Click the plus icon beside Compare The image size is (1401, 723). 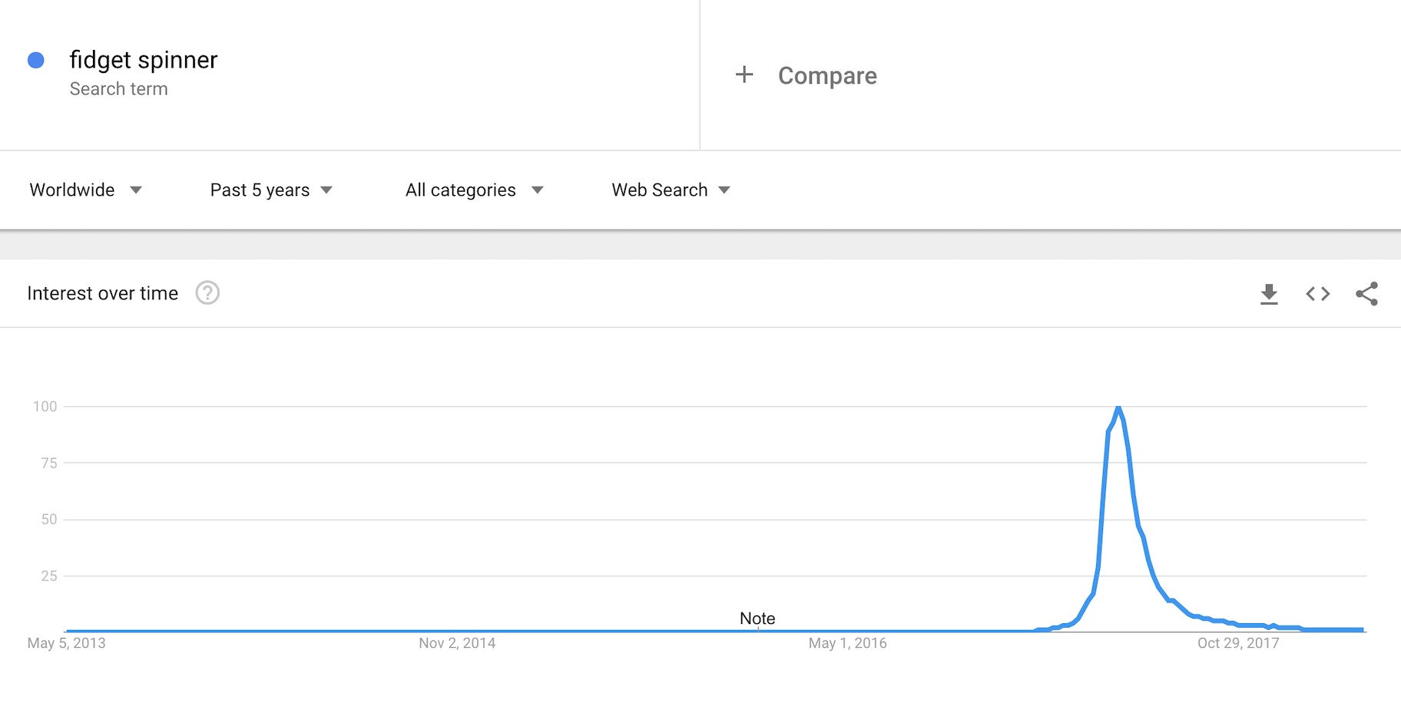coord(744,75)
